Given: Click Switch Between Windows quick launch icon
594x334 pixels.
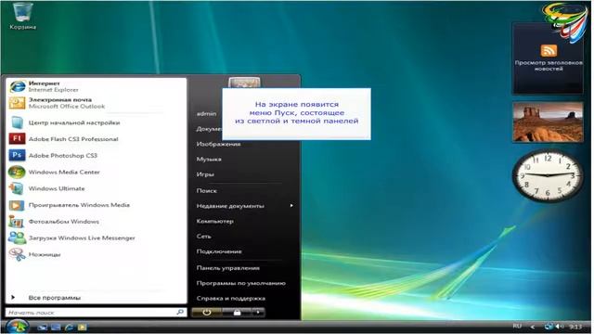Looking at the screenshot, I should (56, 328).
